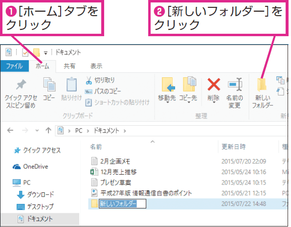Open the recent locations chevron near navigation arrows

coord(37,131)
